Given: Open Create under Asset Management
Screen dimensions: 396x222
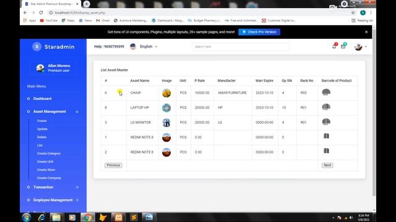Looking at the screenshot, I should click(42, 121).
